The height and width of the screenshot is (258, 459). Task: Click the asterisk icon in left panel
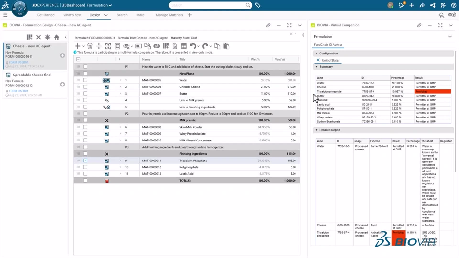[x=47, y=37]
